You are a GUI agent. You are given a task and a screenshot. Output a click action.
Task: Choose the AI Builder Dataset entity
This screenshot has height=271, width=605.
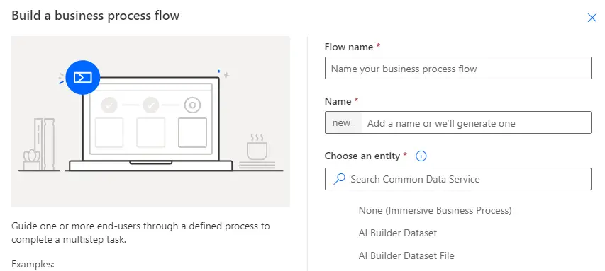pyautogui.click(x=398, y=233)
